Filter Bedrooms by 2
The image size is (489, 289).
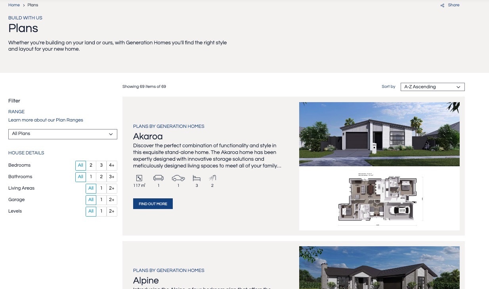point(91,165)
